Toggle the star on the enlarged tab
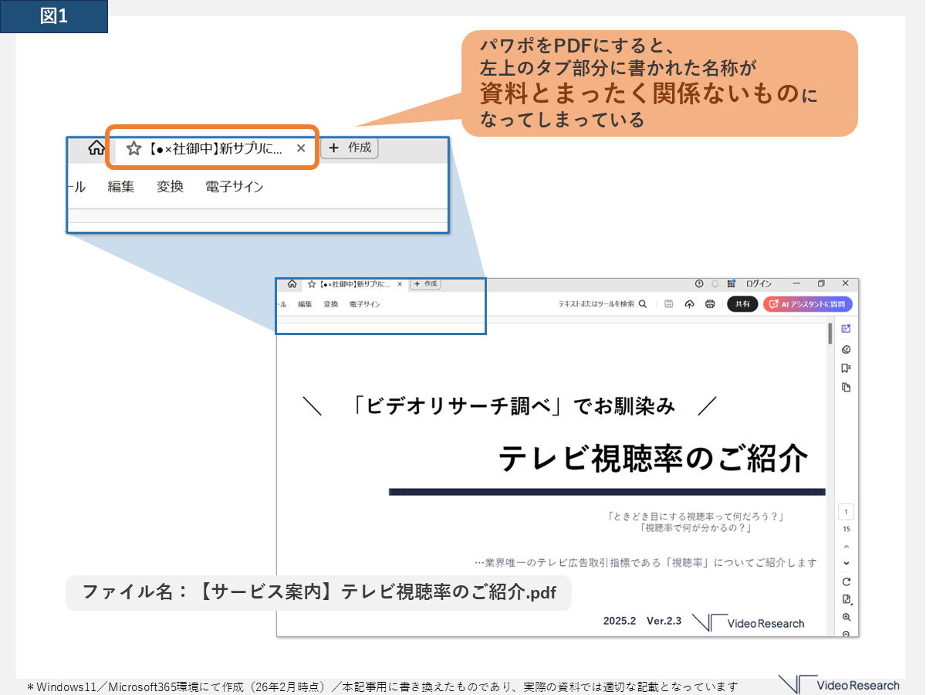 click(x=133, y=148)
